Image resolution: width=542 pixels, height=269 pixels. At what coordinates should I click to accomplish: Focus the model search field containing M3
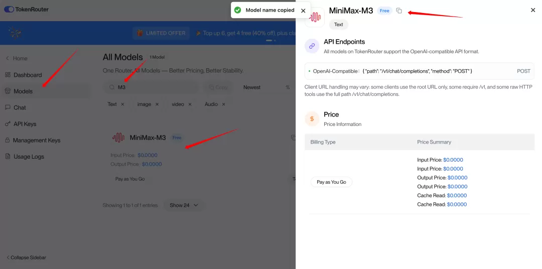point(152,87)
